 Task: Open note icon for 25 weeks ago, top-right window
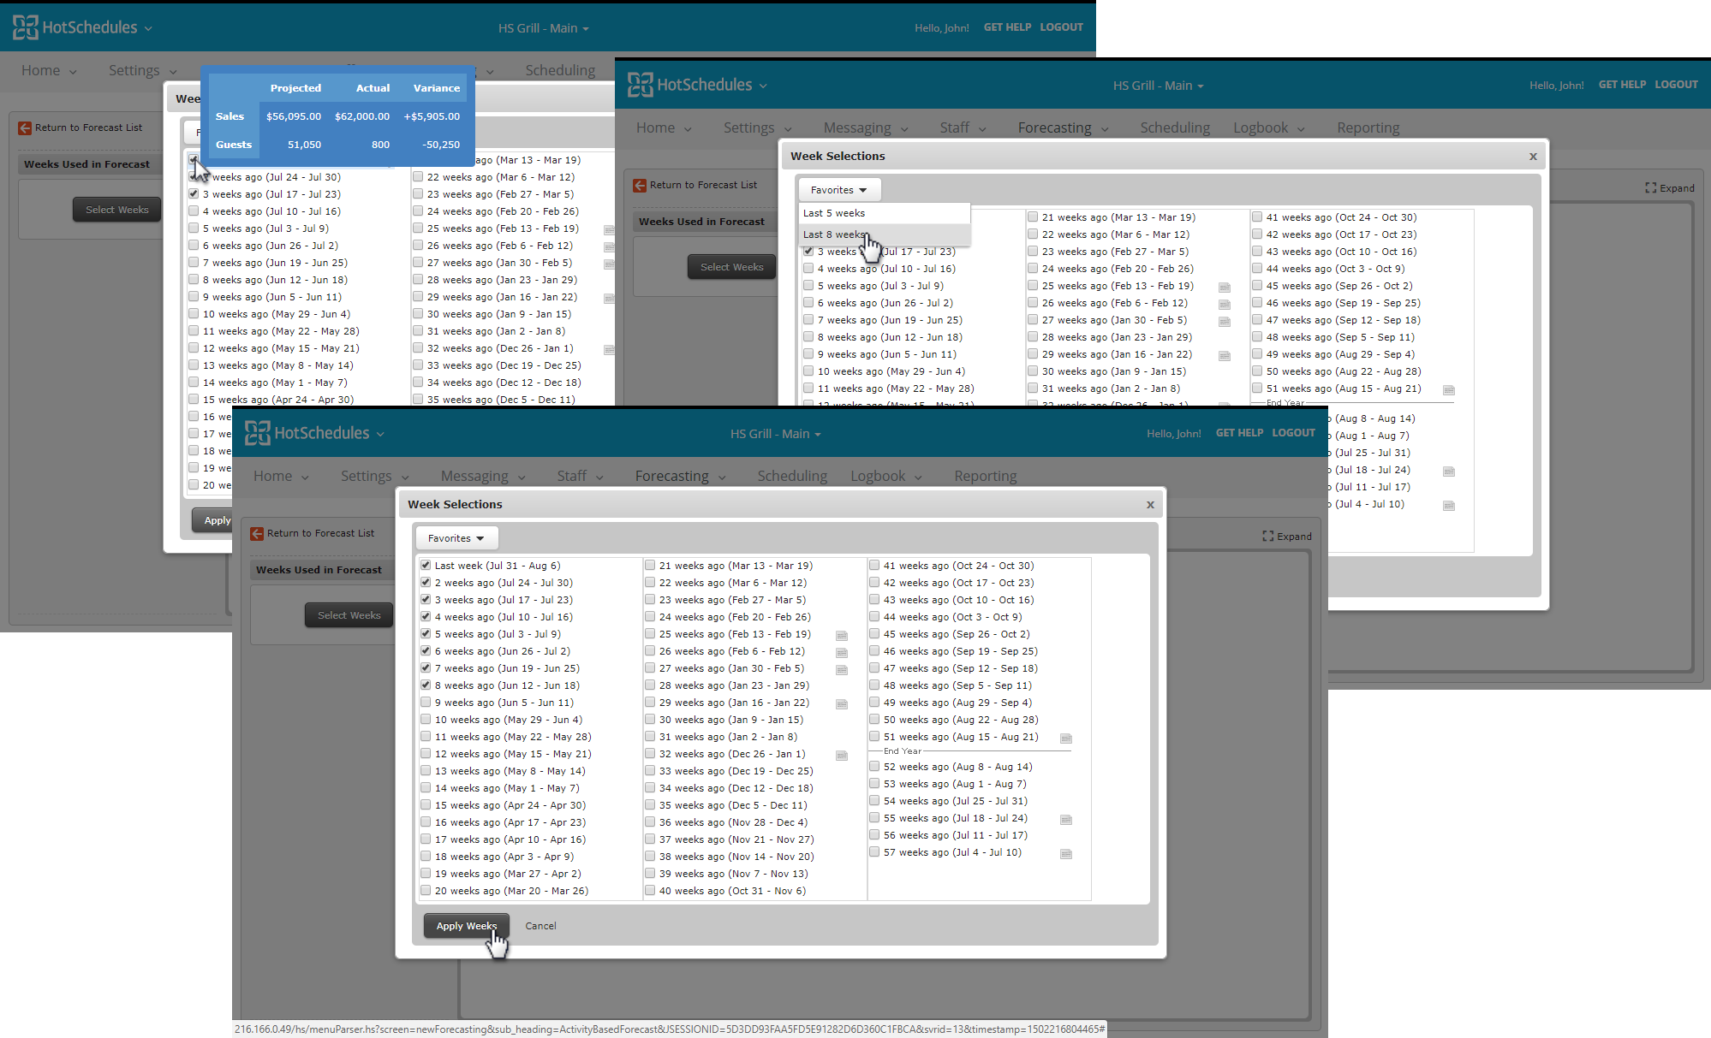1225,287
